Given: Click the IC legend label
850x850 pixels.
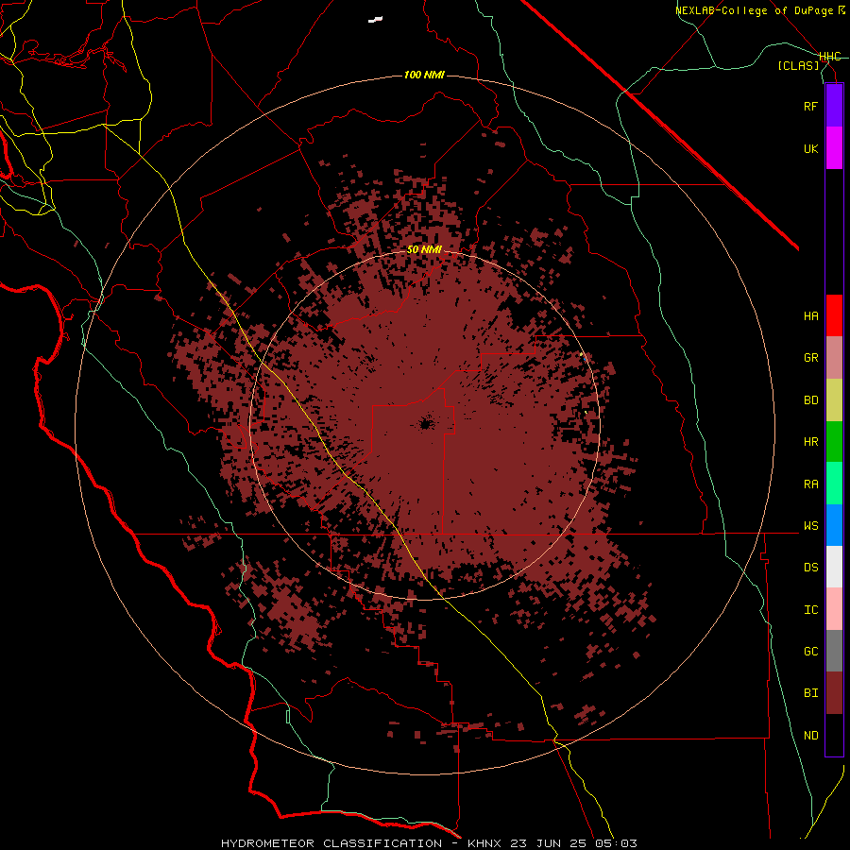Looking at the screenshot, I should click(x=810, y=610).
